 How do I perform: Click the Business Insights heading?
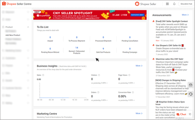(x=47, y=66)
